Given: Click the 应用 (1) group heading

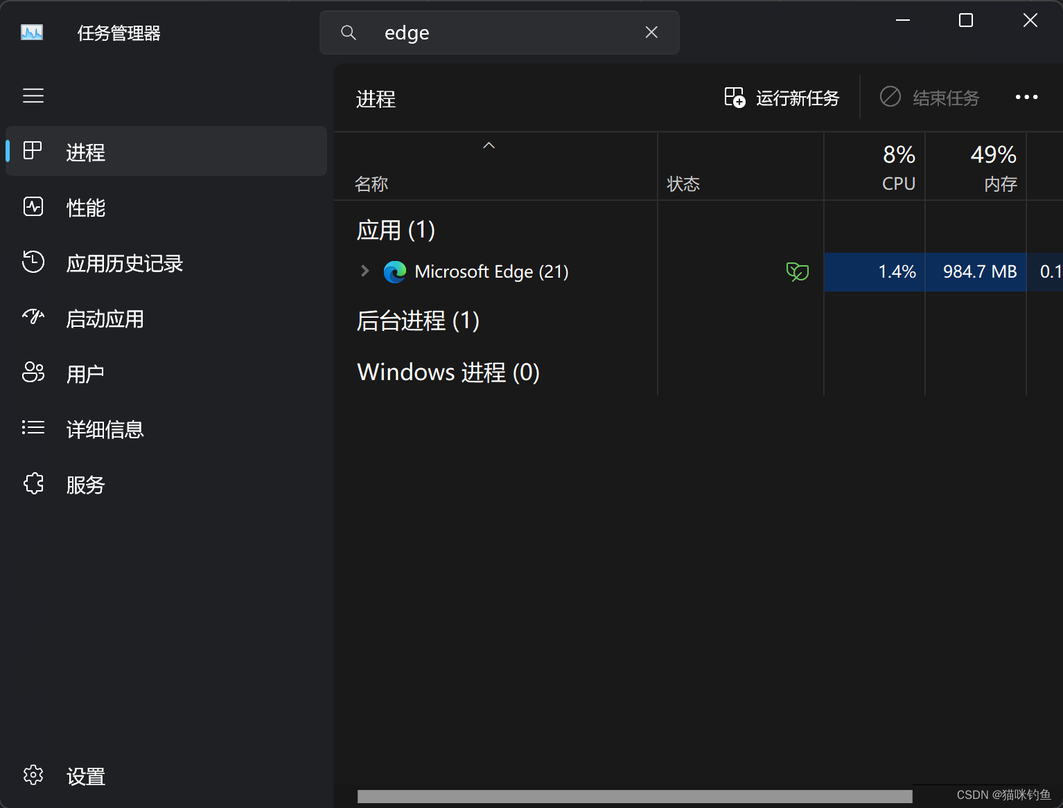Looking at the screenshot, I should click(x=396, y=230).
